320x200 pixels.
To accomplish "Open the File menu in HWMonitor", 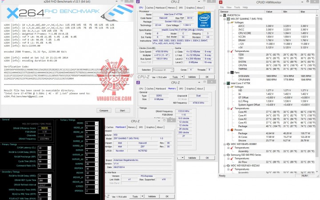I will pyautogui.click(x=222, y=8).
